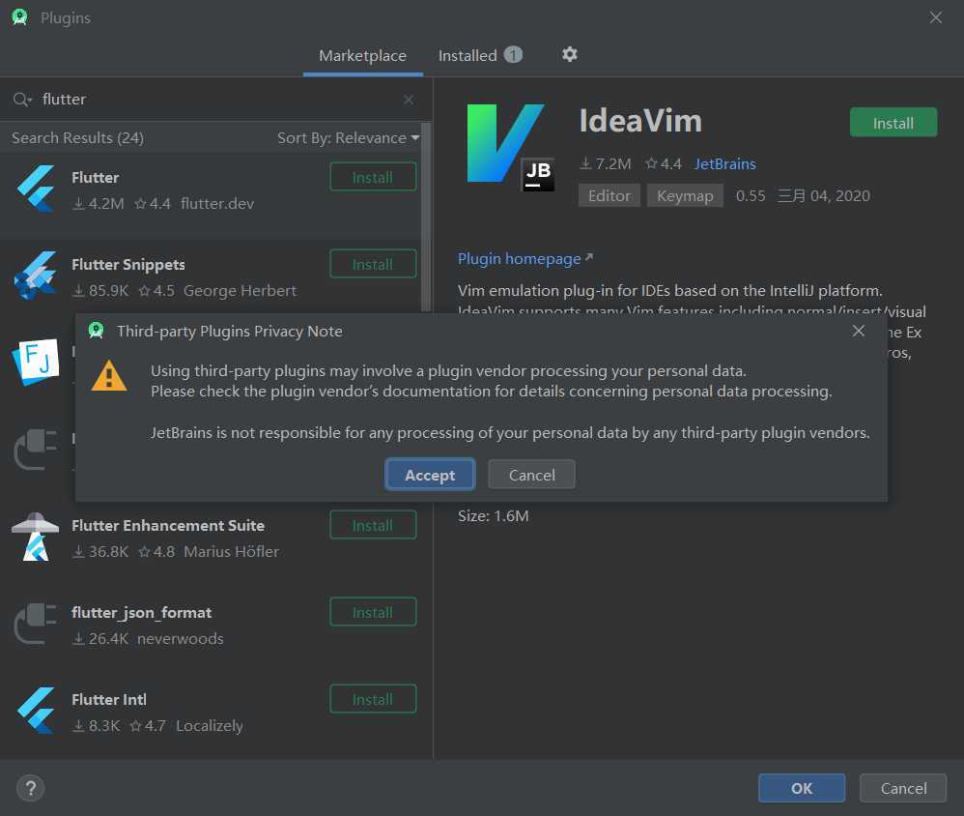Cancel the Plugins window
This screenshot has width=964, height=816.
tap(903, 788)
